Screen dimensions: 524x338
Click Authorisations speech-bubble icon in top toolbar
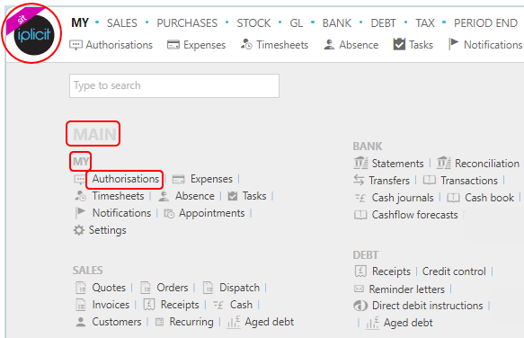(75, 45)
